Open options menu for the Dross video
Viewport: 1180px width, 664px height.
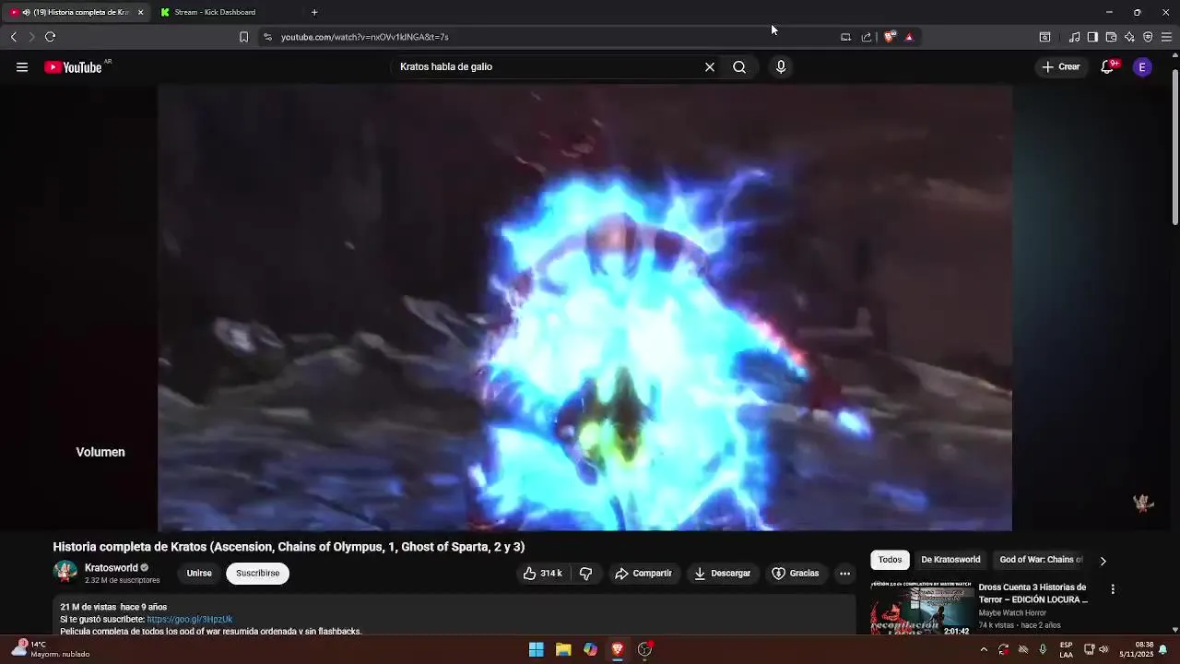(1113, 589)
